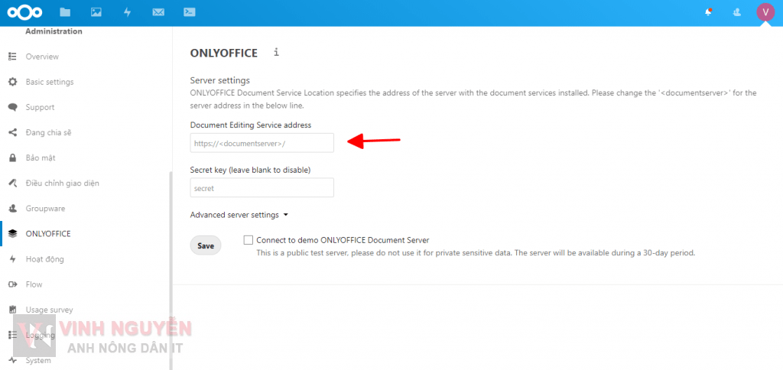Open the Files app folder icon
Screen dimensions: 783x370
click(65, 12)
